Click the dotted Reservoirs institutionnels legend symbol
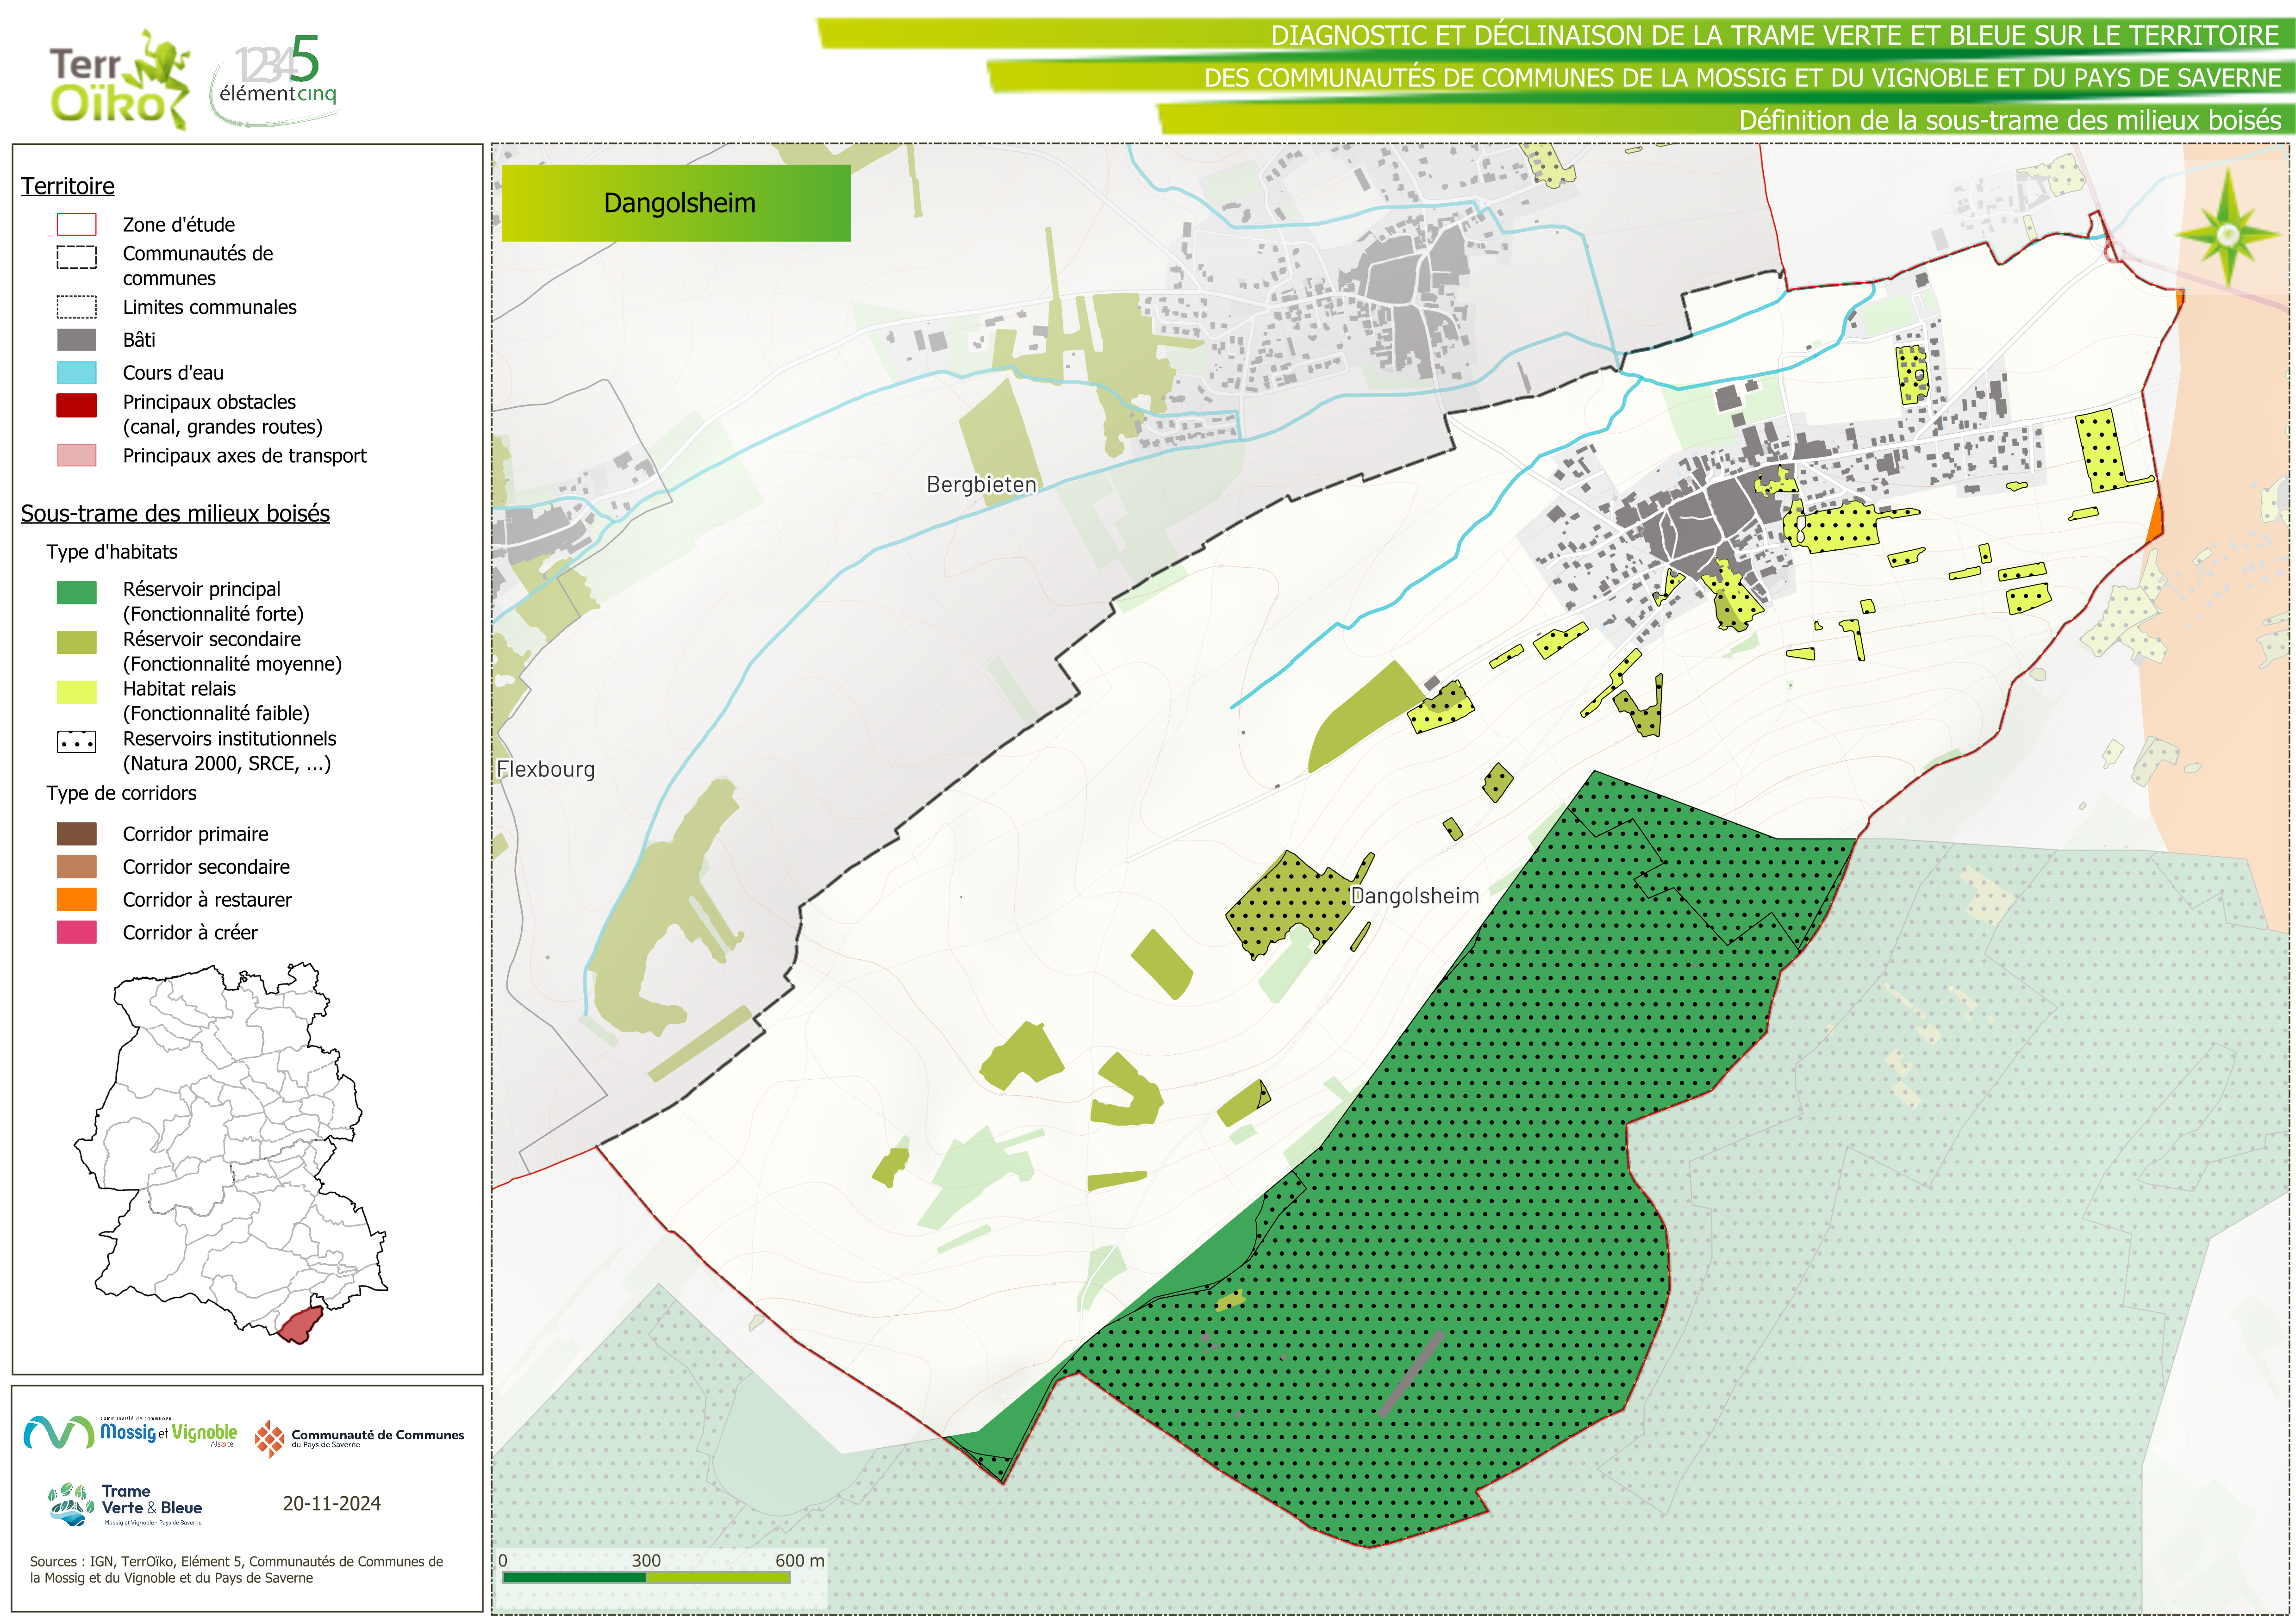This screenshot has width=2296, height=1623. 77,742
